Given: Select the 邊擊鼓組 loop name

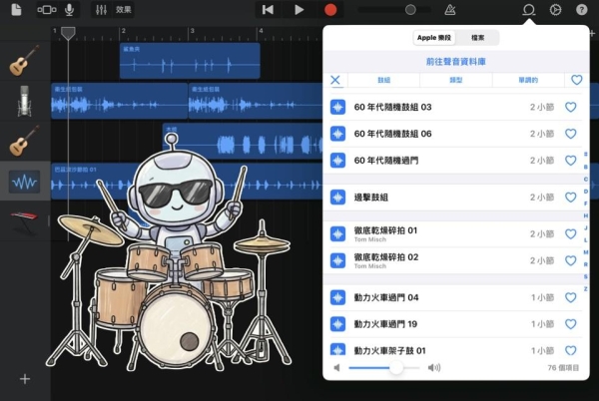Looking at the screenshot, I should click(371, 198).
